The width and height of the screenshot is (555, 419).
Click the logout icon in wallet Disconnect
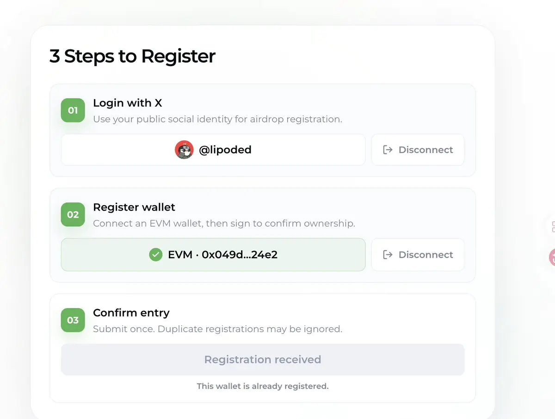(388, 255)
